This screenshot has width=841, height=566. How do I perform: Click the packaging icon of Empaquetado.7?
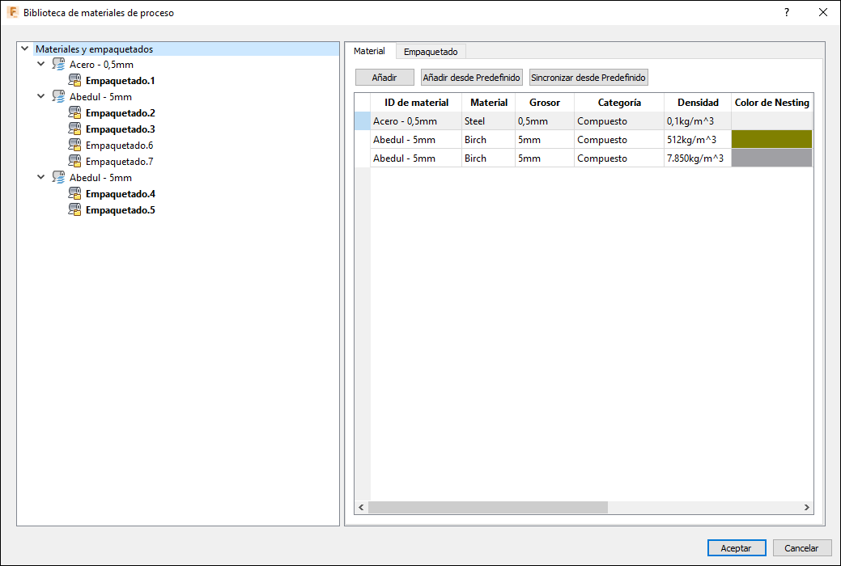coord(74,162)
